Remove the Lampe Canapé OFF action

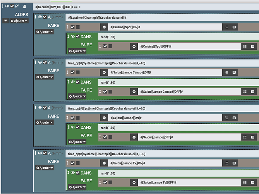tap(134, 92)
